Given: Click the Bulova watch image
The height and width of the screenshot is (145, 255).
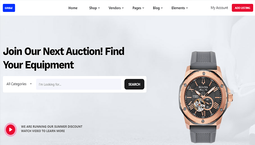Looking at the screenshot, I should click(206, 97).
